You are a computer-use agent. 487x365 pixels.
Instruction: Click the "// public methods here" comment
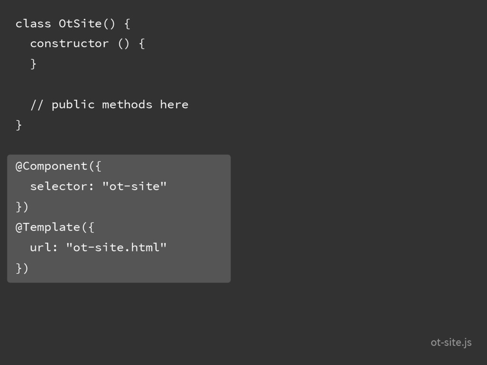coord(109,105)
